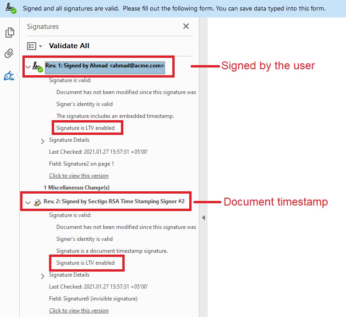Viewport: 346px width, 317px height.
Task: Click the Rev. 1 valid signature icon
Action: click(38, 67)
